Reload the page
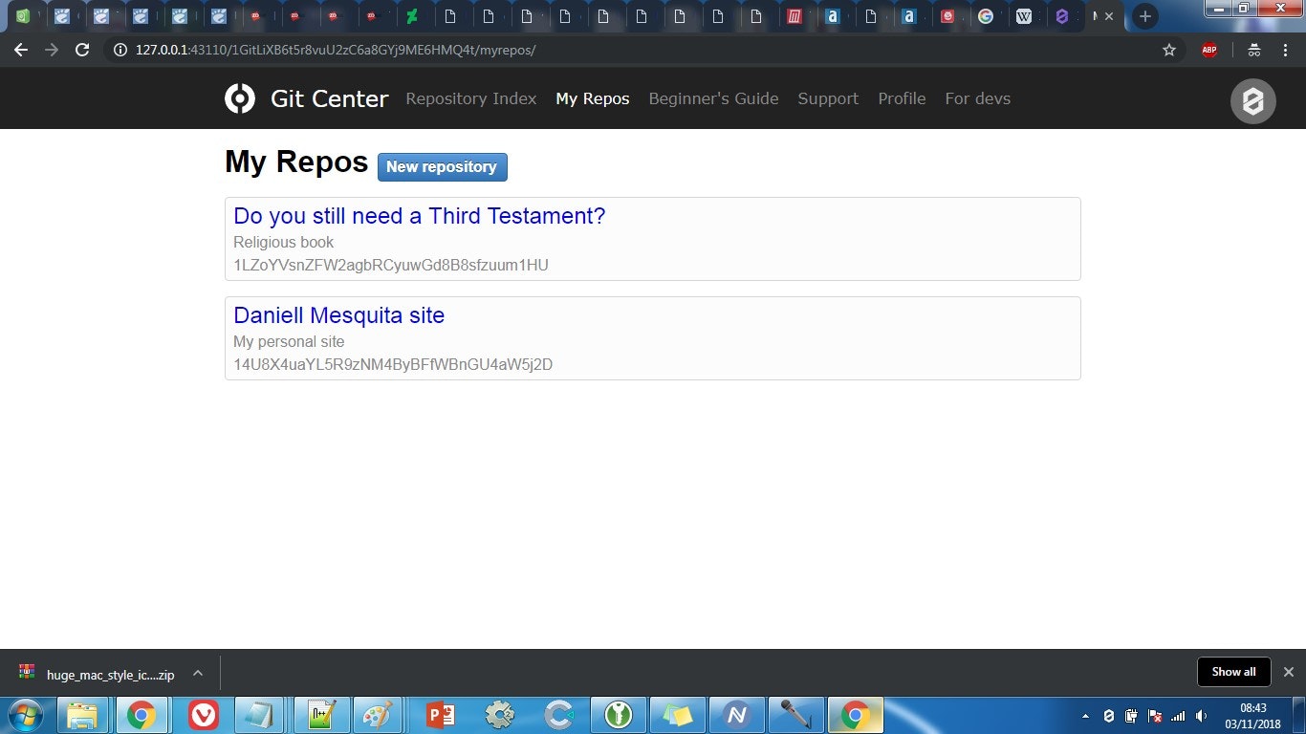The image size is (1306, 734). click(82, 50)
